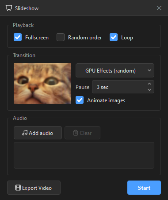
Task: Toggle the Loop checkbox
Action: pos(114,37)
